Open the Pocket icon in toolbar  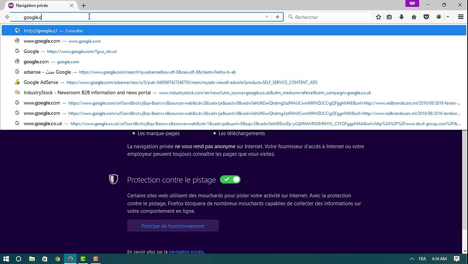point(426,17)
